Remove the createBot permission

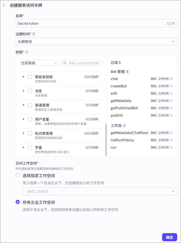tap(171, 86)
